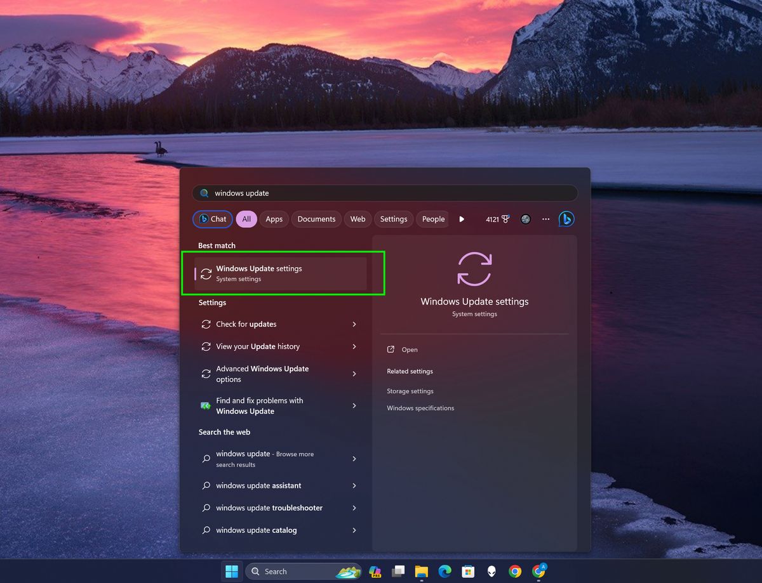Open the search account profile icon
Image resolution: width=762 pixels, height=583 pixels.
526,219
